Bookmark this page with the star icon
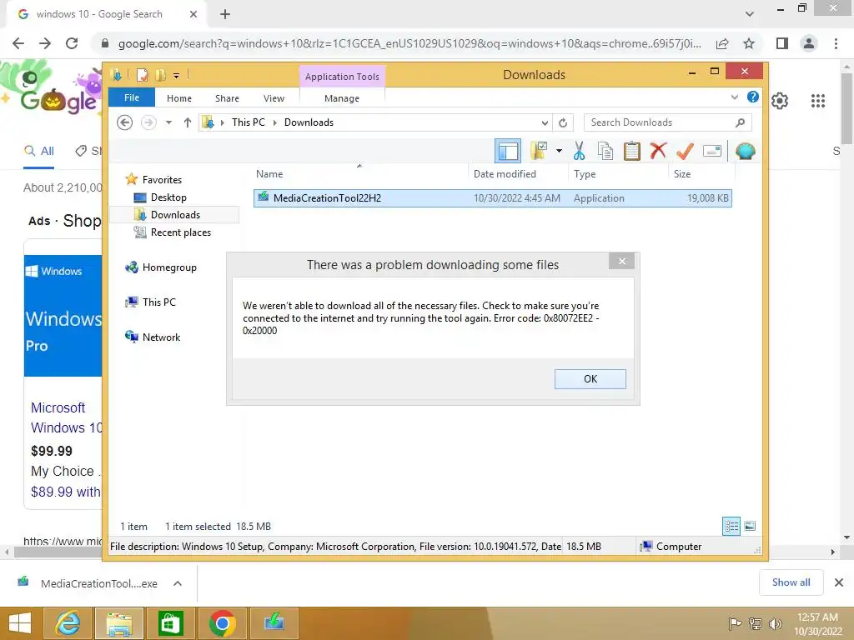Screen dimensions: 854x640 pyautogui.click(x=749, y=43)
